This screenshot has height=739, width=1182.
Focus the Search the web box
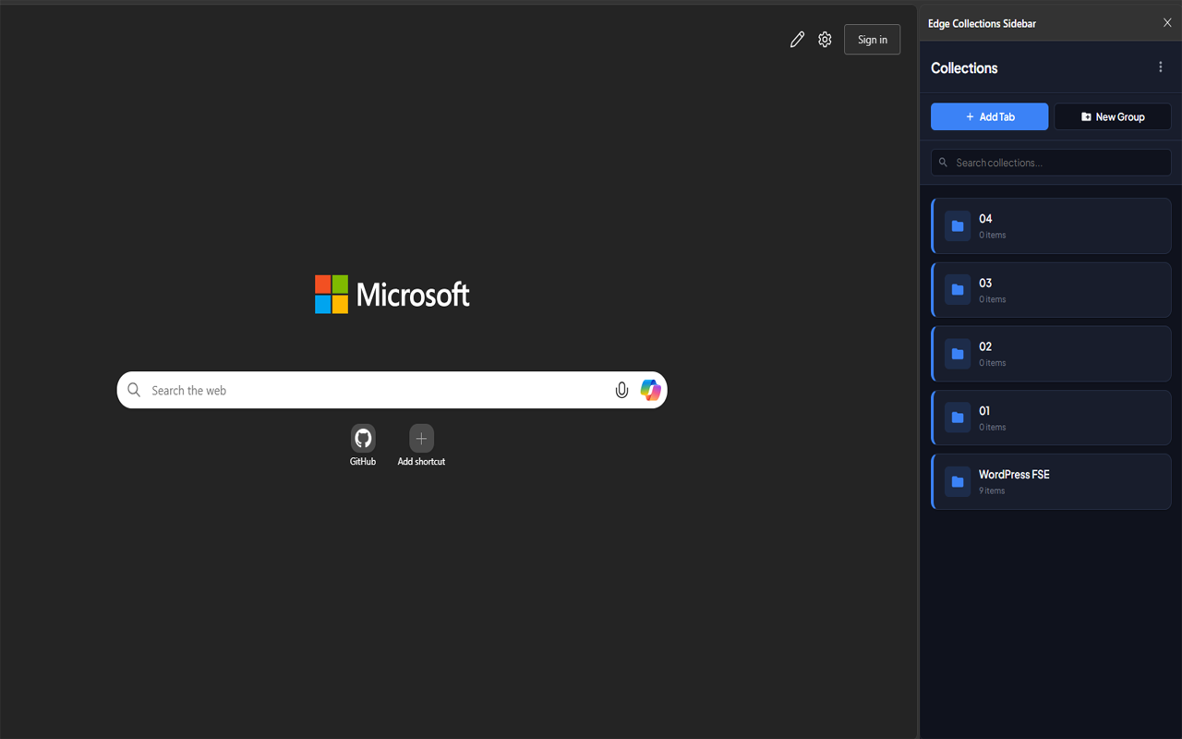click(x=392, y=390)
